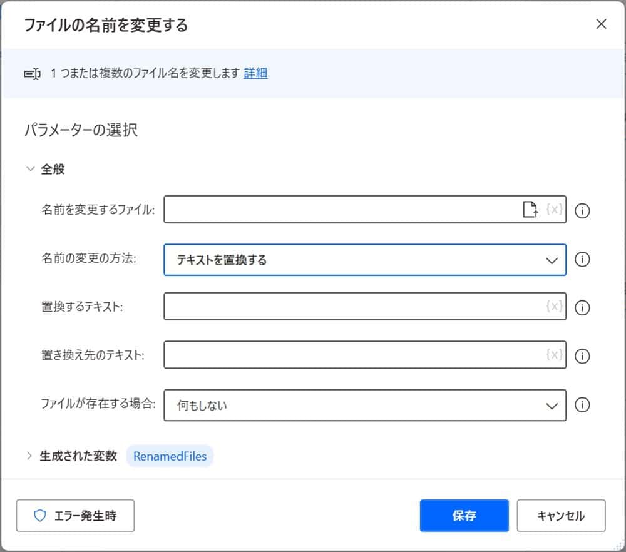The width and height of the screenshot is (626, 552).
Task: Open the ファイルが存在する場合 dropdown
Action: pyautogui.click(x=551, y=405)
